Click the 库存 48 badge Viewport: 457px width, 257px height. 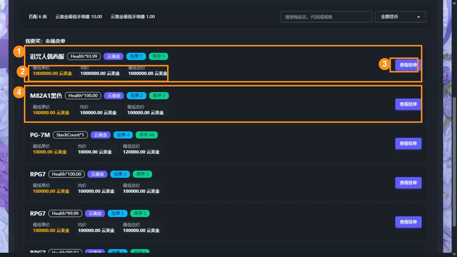click(147, 135)
